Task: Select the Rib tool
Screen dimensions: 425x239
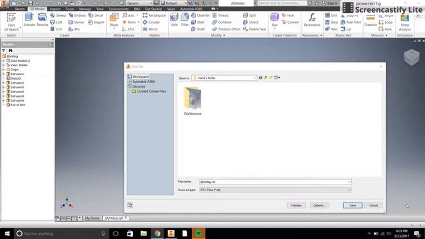Action: [74, 29]
